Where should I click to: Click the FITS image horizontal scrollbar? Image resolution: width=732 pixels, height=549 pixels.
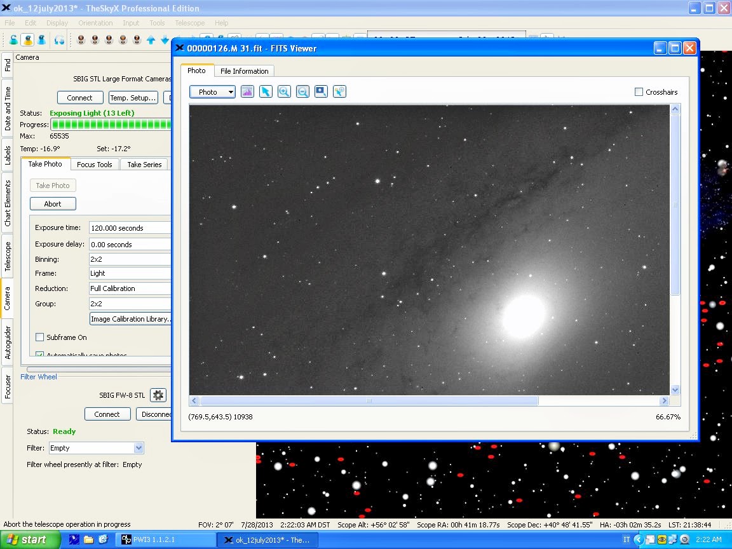pos(370,401)
